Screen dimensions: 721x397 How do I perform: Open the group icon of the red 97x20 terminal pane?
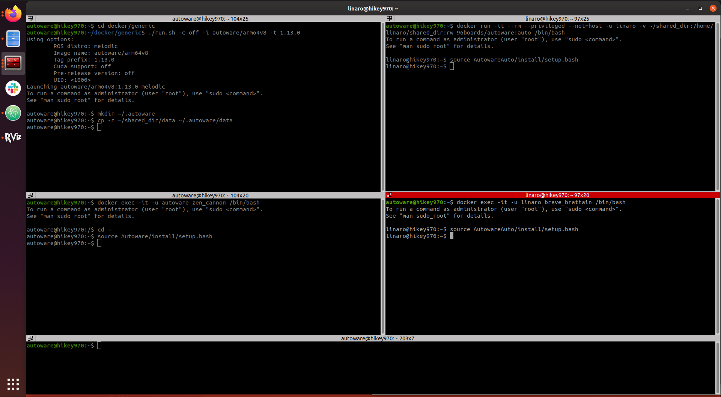click(x=390, y=195)
